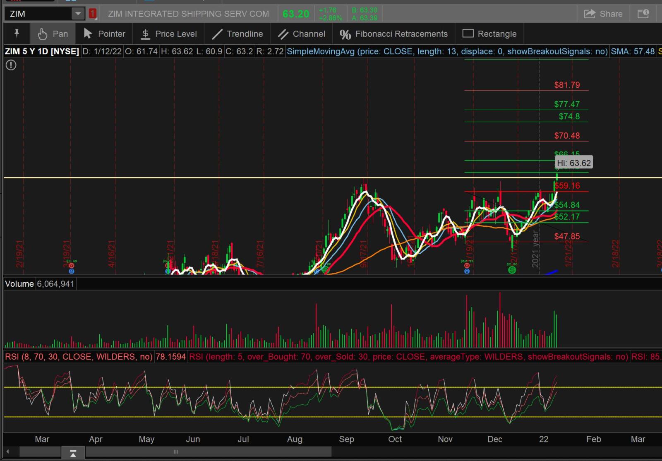Click the RSI value 78.1594

pyautogui.click(x=170, y=357)
